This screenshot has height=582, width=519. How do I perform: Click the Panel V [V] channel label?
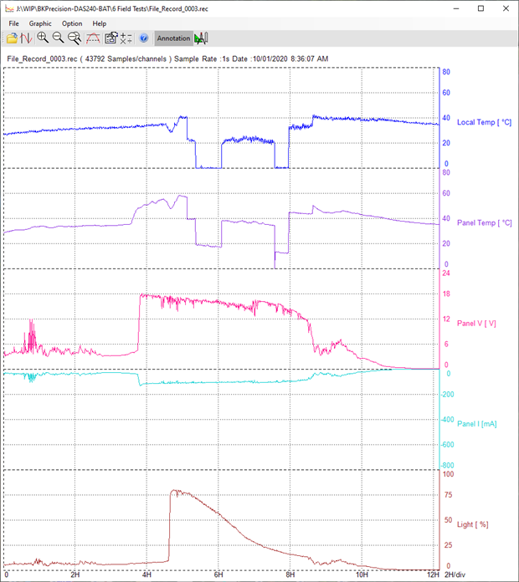477,323
